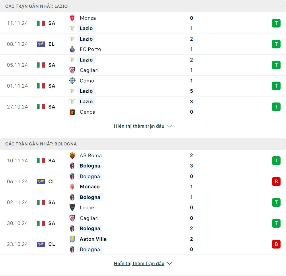Image resolution: width=286 pixels, height=276 pixels.
Task: Click the red B badge for Aston Villa match
Action: point(276,244)
